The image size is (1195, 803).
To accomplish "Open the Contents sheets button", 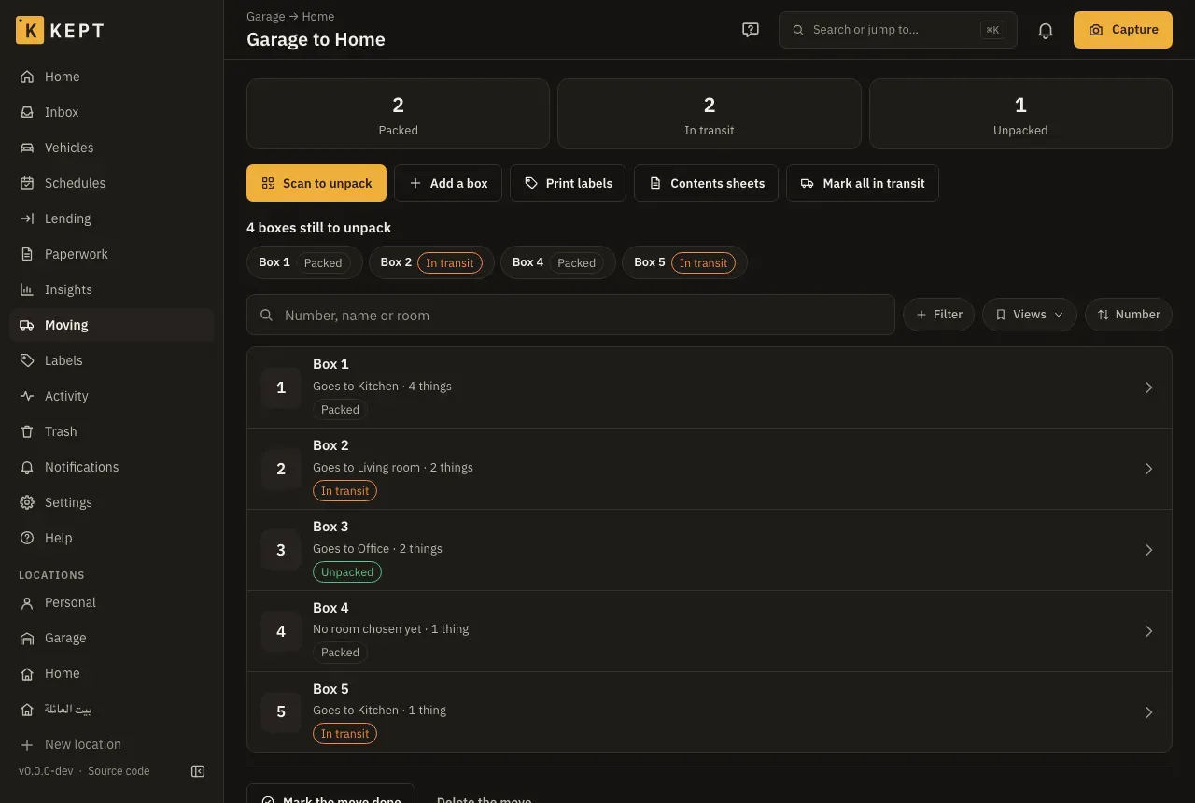I will [x=707, y=183].
